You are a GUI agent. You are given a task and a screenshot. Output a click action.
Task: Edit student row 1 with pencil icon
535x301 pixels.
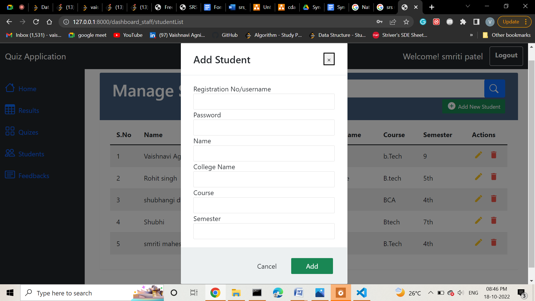pyautogui.click(x=478, y=155)
